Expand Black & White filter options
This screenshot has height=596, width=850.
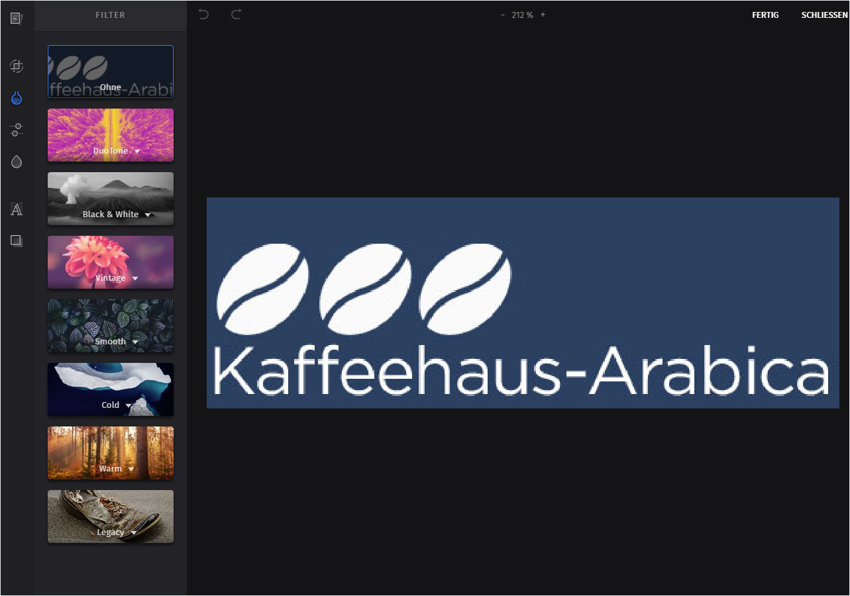pyautogui.click(x=148, y=215)
